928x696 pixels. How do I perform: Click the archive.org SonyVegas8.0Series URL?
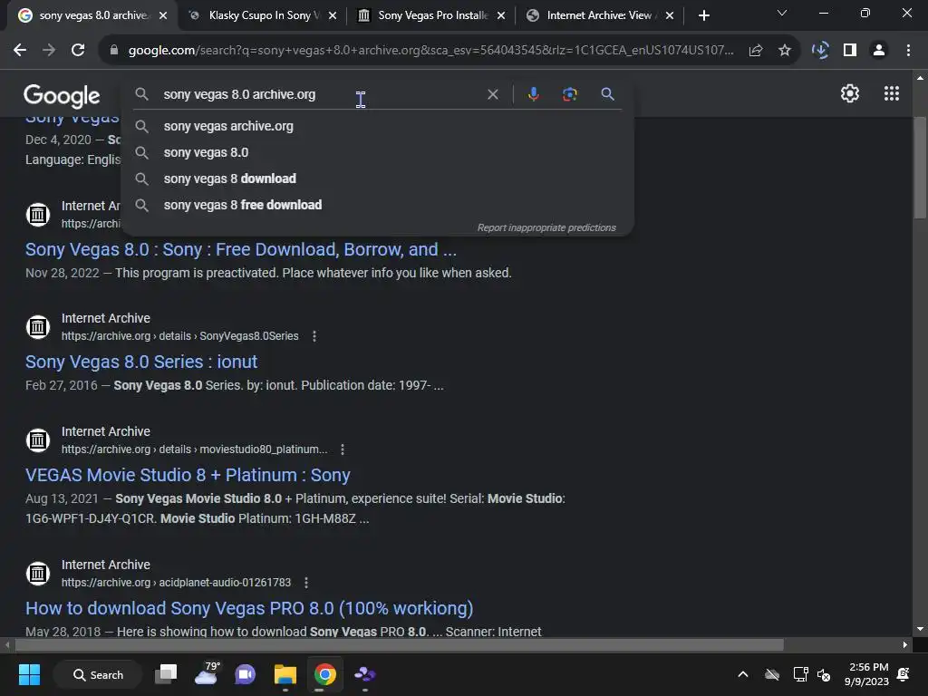180,336
